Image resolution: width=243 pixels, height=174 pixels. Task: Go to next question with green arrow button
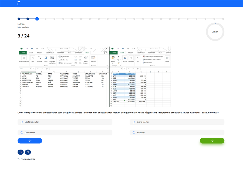(x=212, y=141)
